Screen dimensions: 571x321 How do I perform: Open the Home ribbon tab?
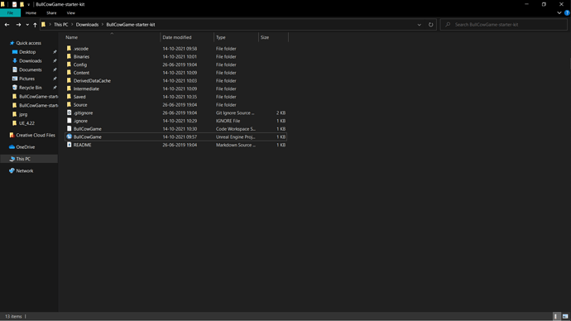click(x=31, y=12)
